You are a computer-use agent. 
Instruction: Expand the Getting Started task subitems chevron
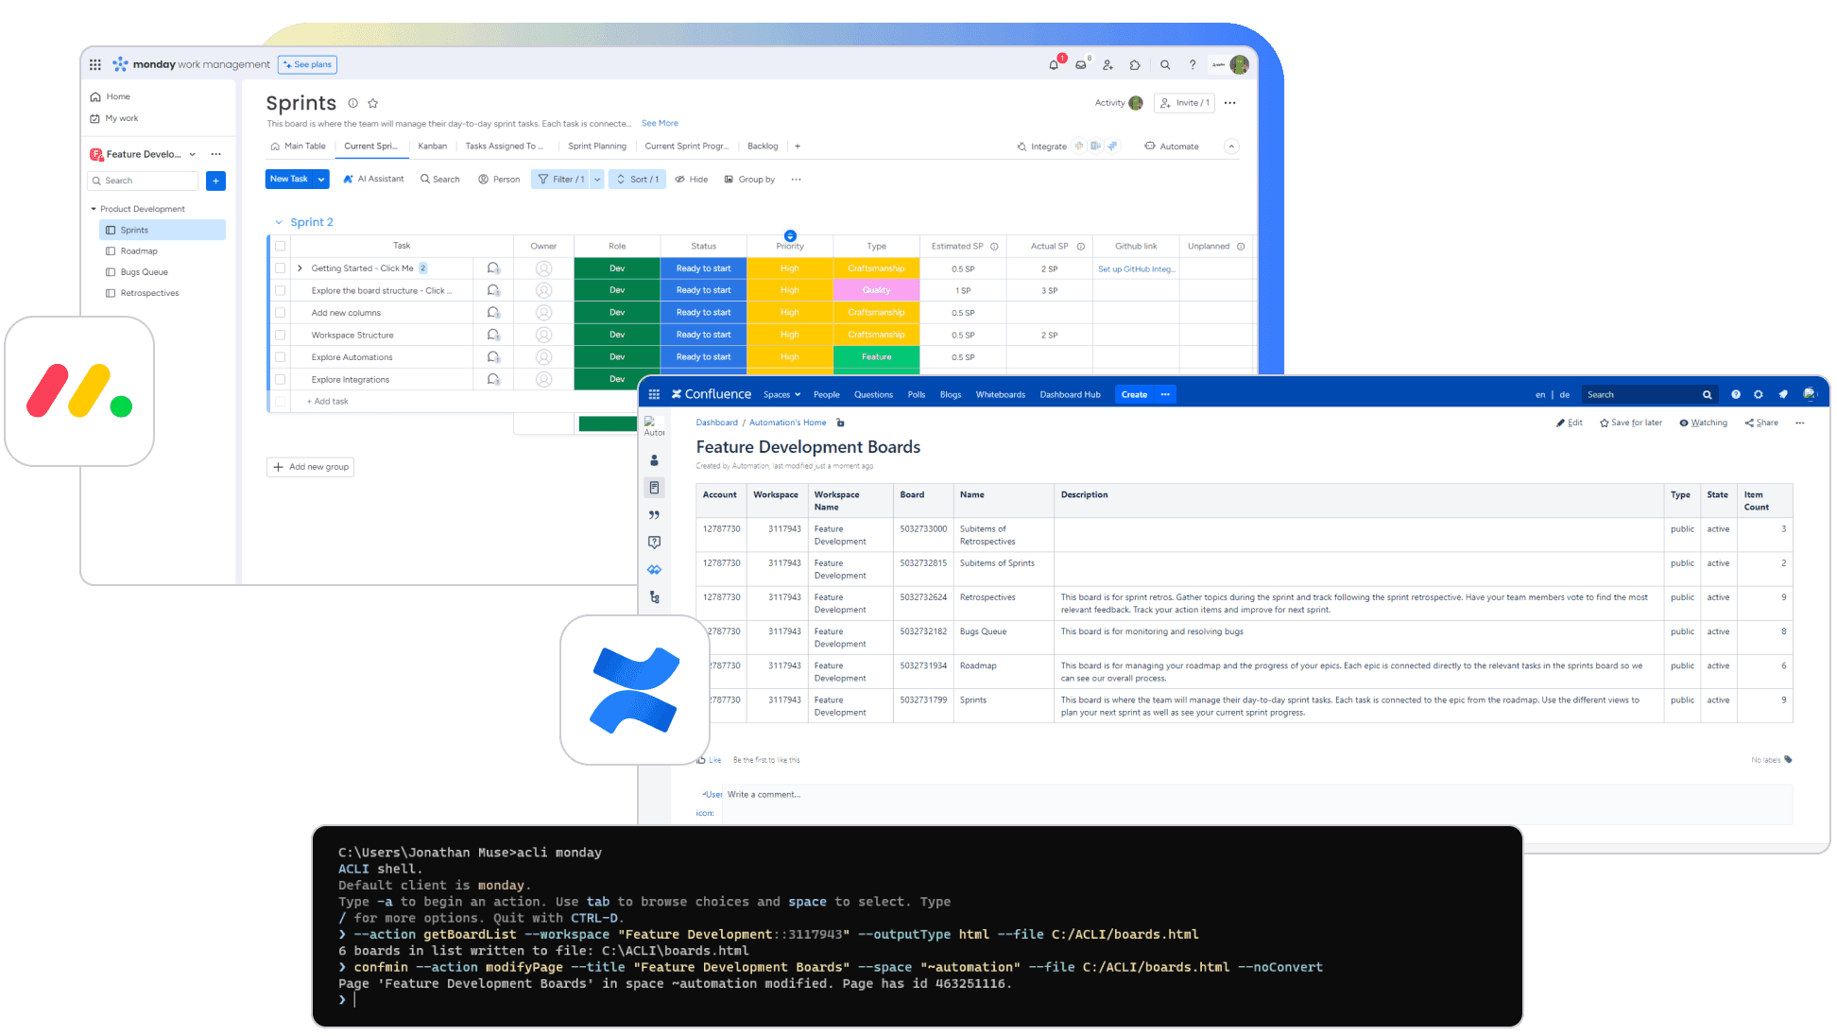pos(299,268)
